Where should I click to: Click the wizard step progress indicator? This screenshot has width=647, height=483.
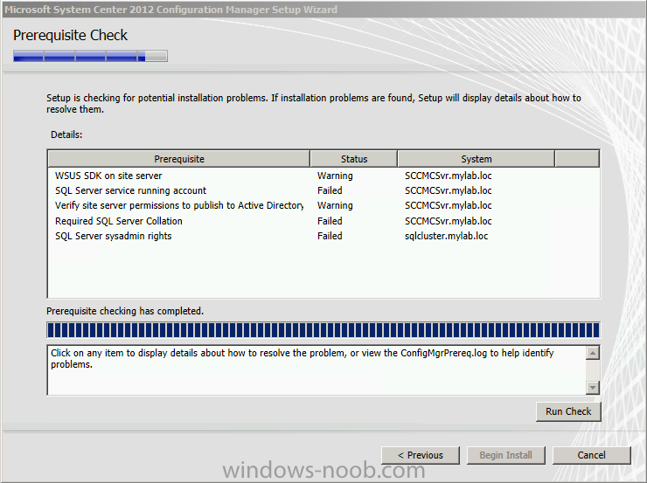(90, 56)
